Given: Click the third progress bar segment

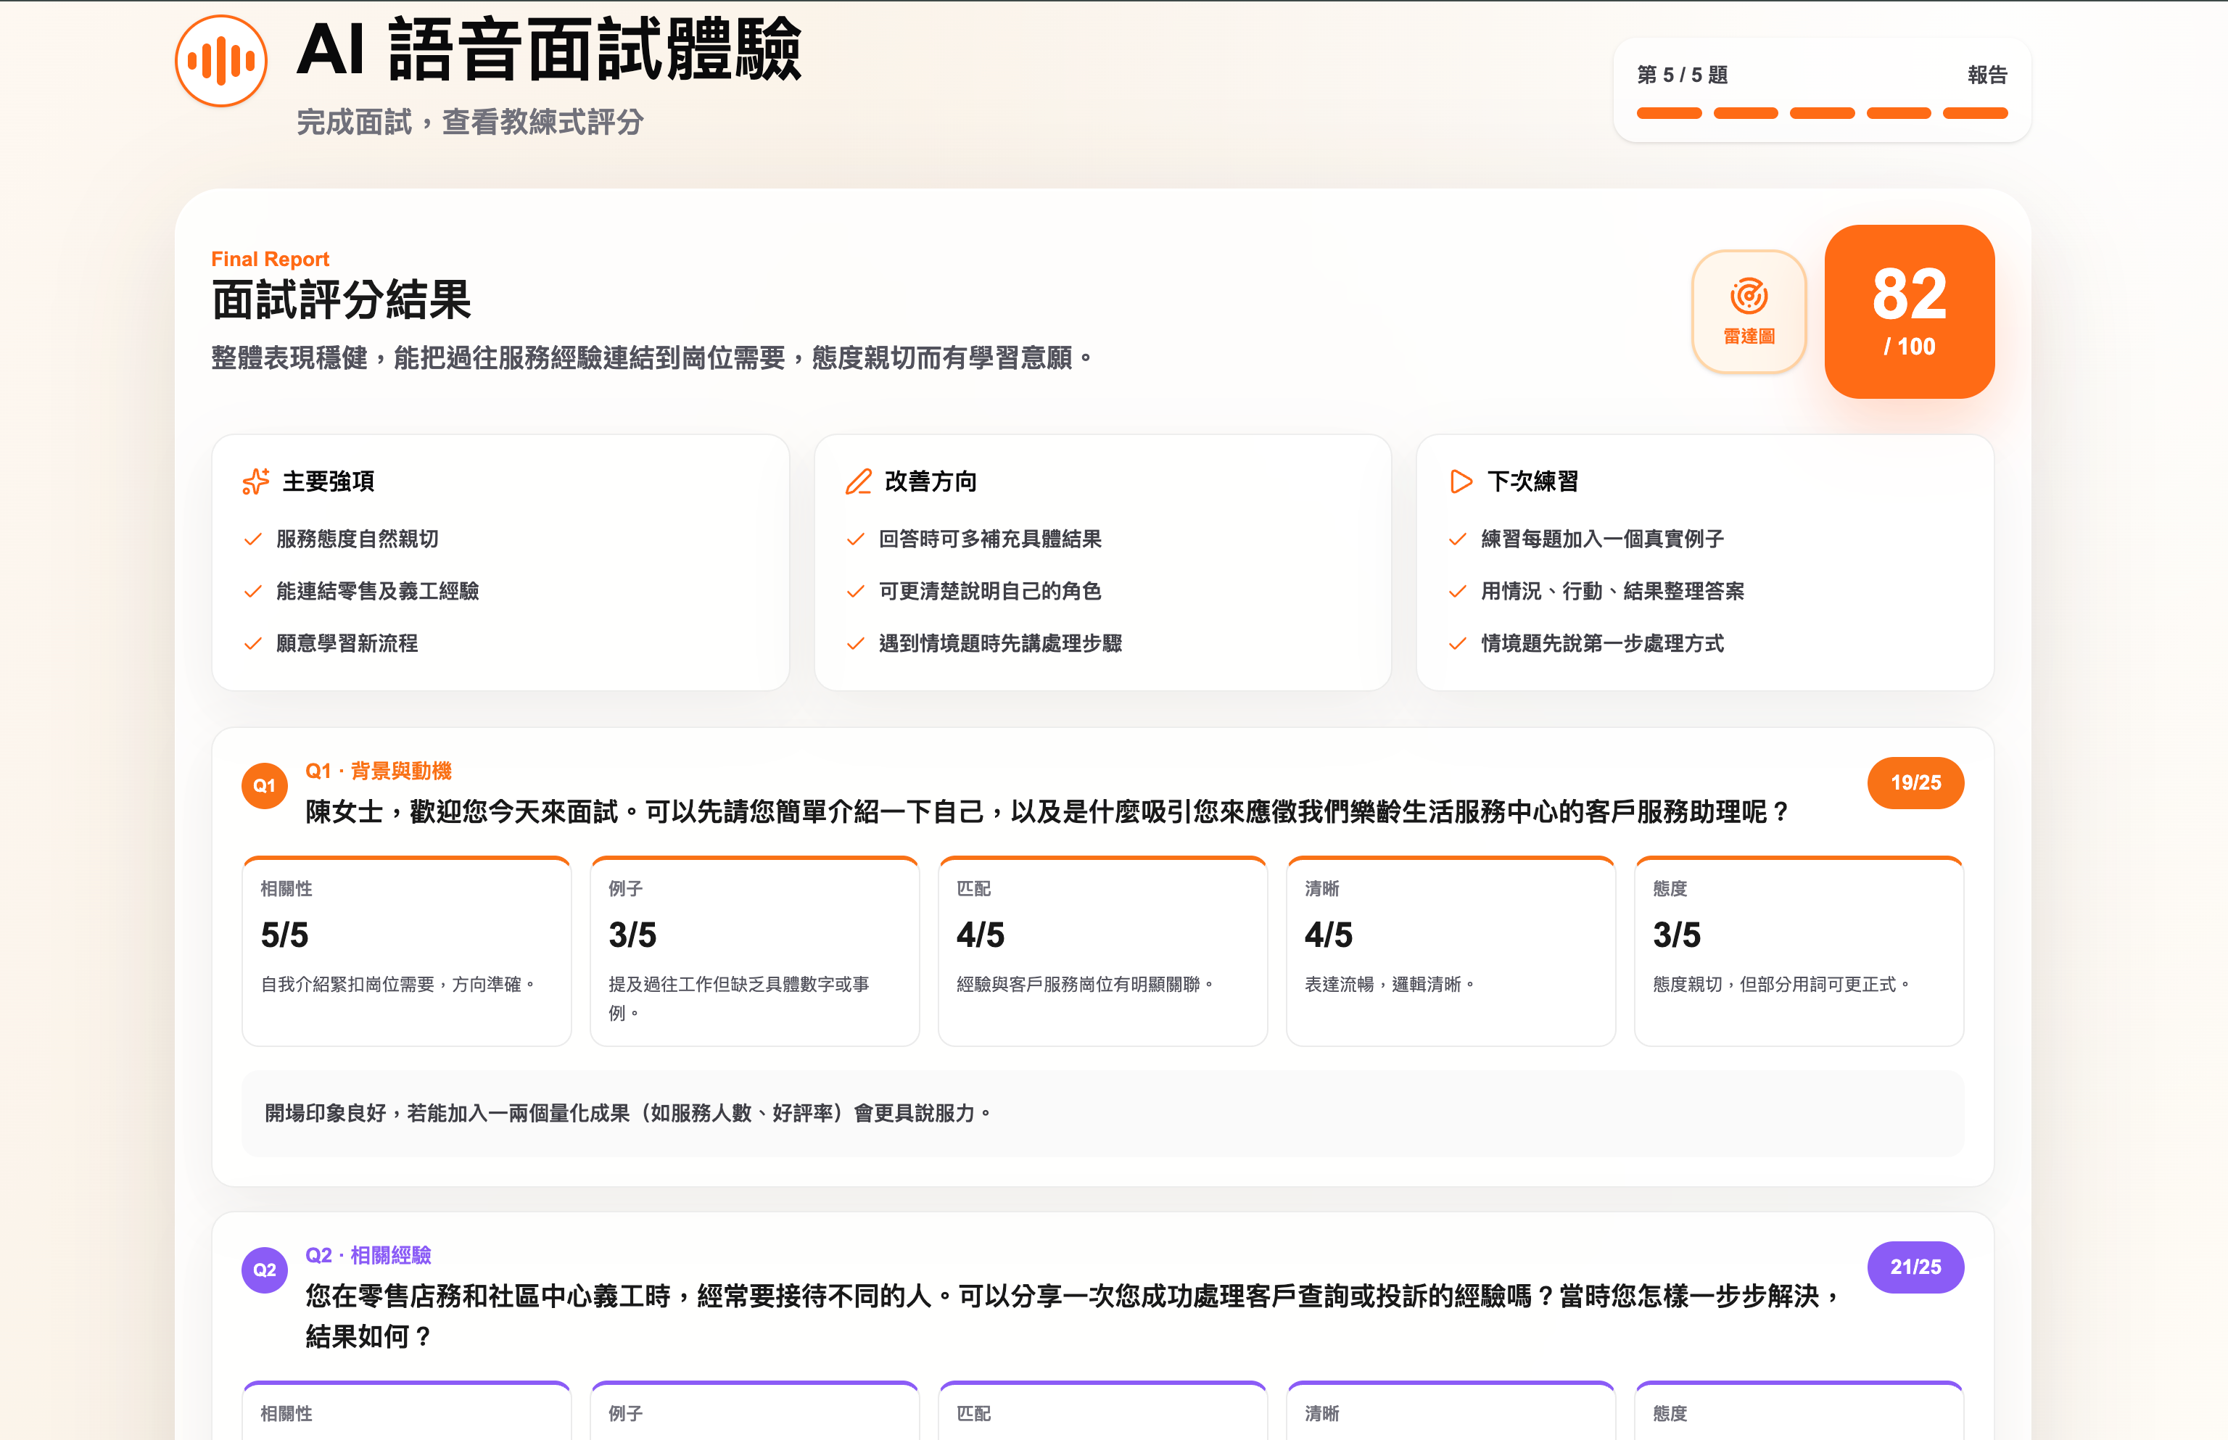Looking at the screenshot, I should point(1821,113).
